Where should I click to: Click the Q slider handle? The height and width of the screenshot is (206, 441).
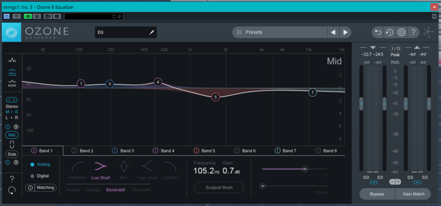click(x=305, y=169)
